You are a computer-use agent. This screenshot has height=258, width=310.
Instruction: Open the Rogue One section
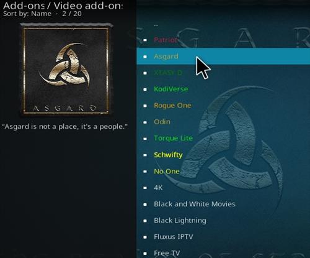pos(223,106)
